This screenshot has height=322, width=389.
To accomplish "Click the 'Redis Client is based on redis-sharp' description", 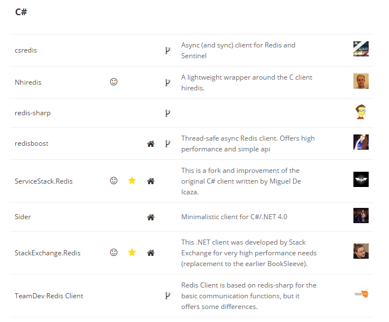I will pyautogui.click(x=248, y=296).
